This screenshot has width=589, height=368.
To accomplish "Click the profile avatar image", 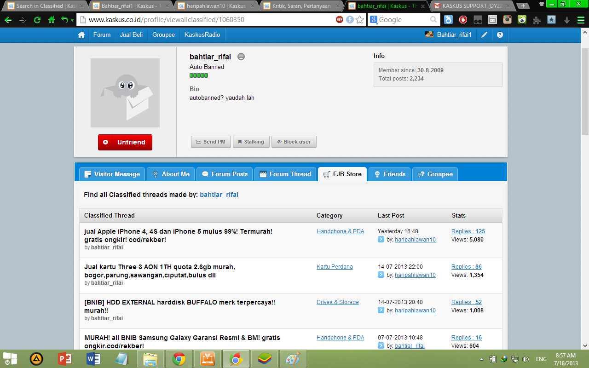I will (x=125, y=93).
